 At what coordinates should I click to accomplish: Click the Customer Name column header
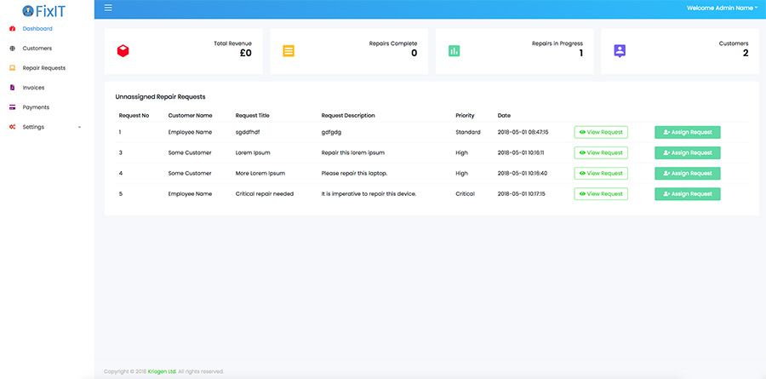[190, 116]
